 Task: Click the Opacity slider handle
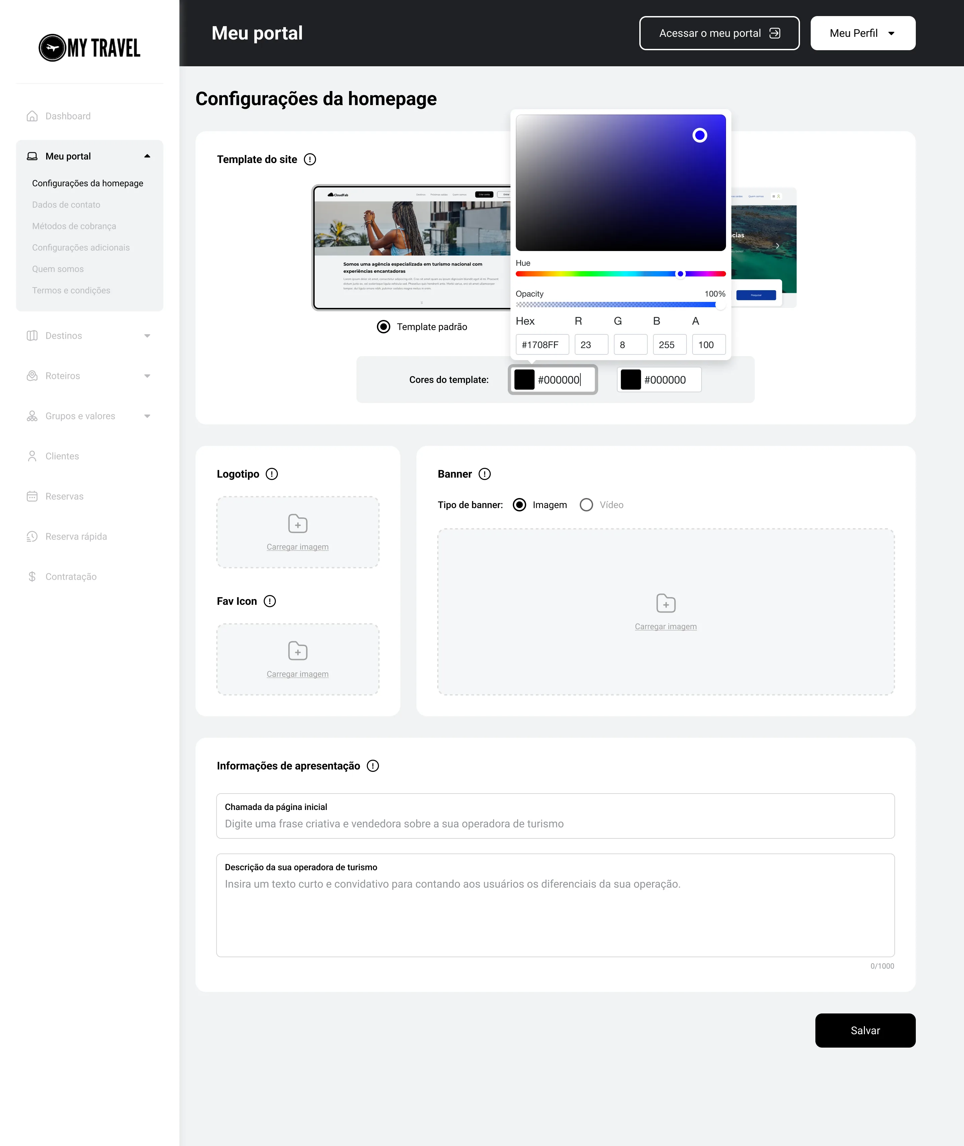point(721,304)
